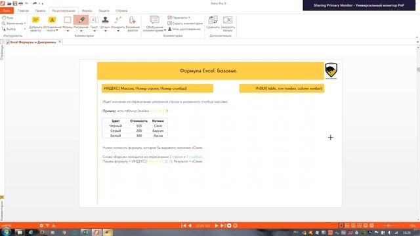Go to the first page
Screen dimensions: 420x236
pos(184,226)
